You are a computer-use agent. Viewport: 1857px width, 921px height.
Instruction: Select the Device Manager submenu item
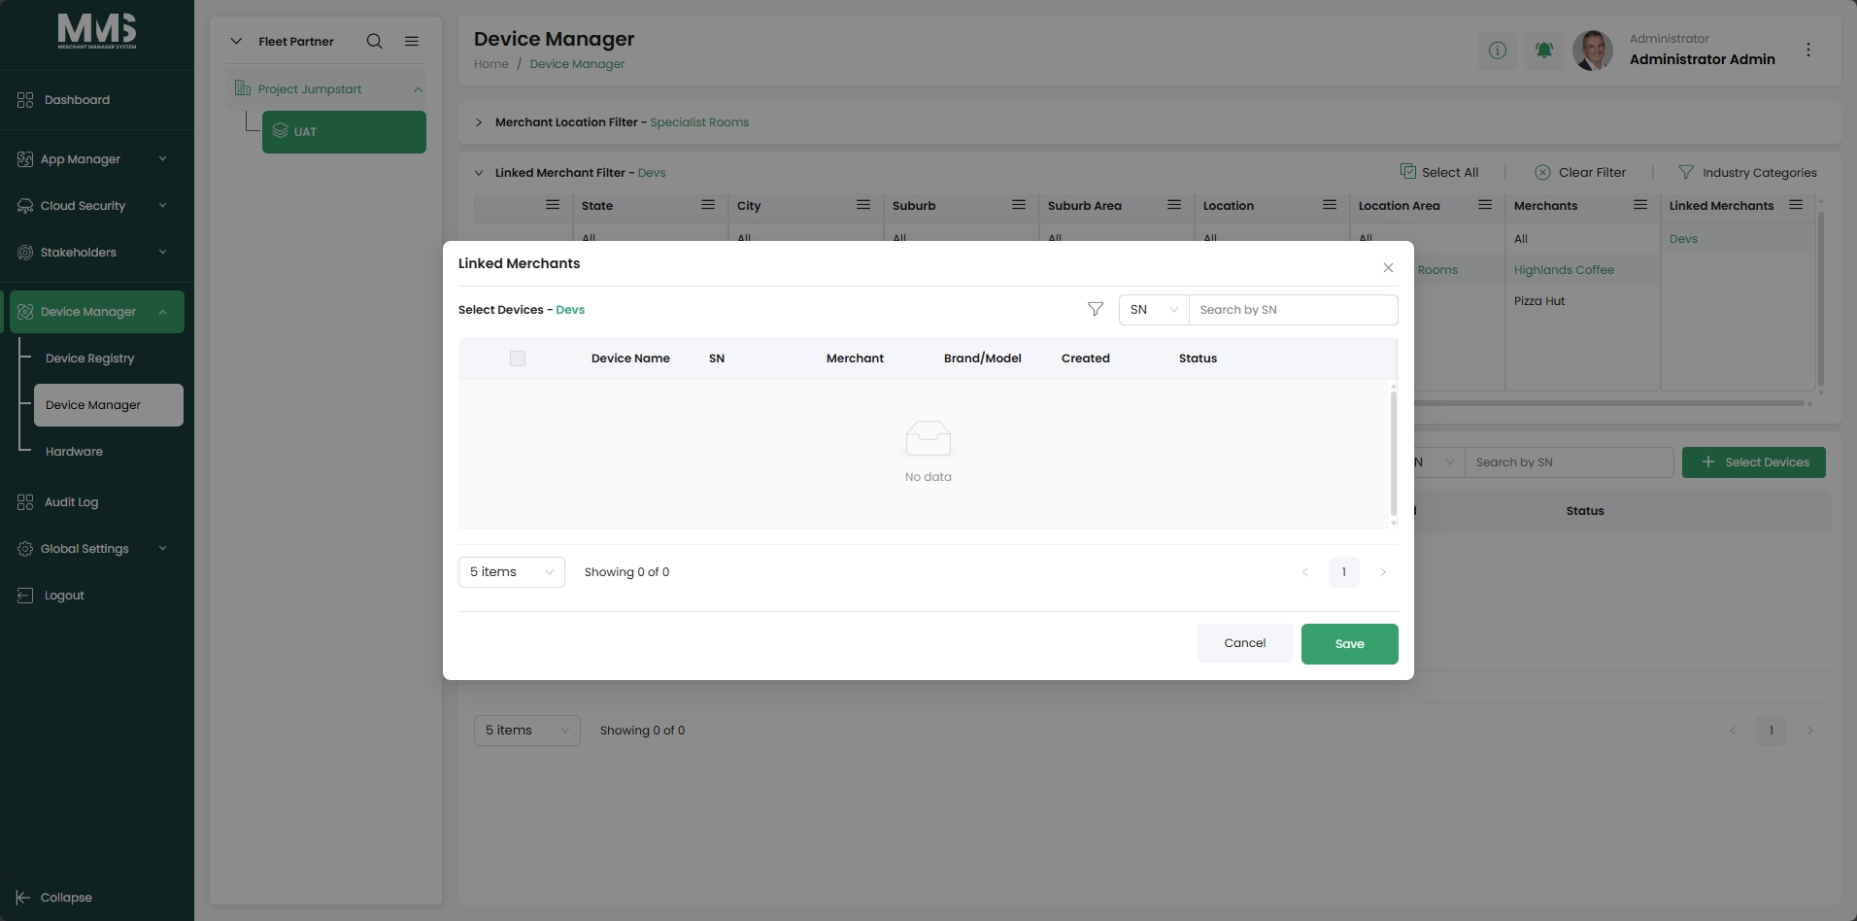109,405
